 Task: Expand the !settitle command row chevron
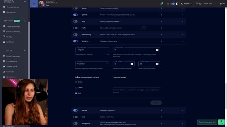pyautogui.click(x=182, y=110)
